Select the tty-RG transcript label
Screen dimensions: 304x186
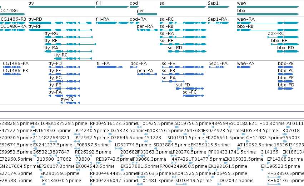pyautogui.click(x=51, y=33)
